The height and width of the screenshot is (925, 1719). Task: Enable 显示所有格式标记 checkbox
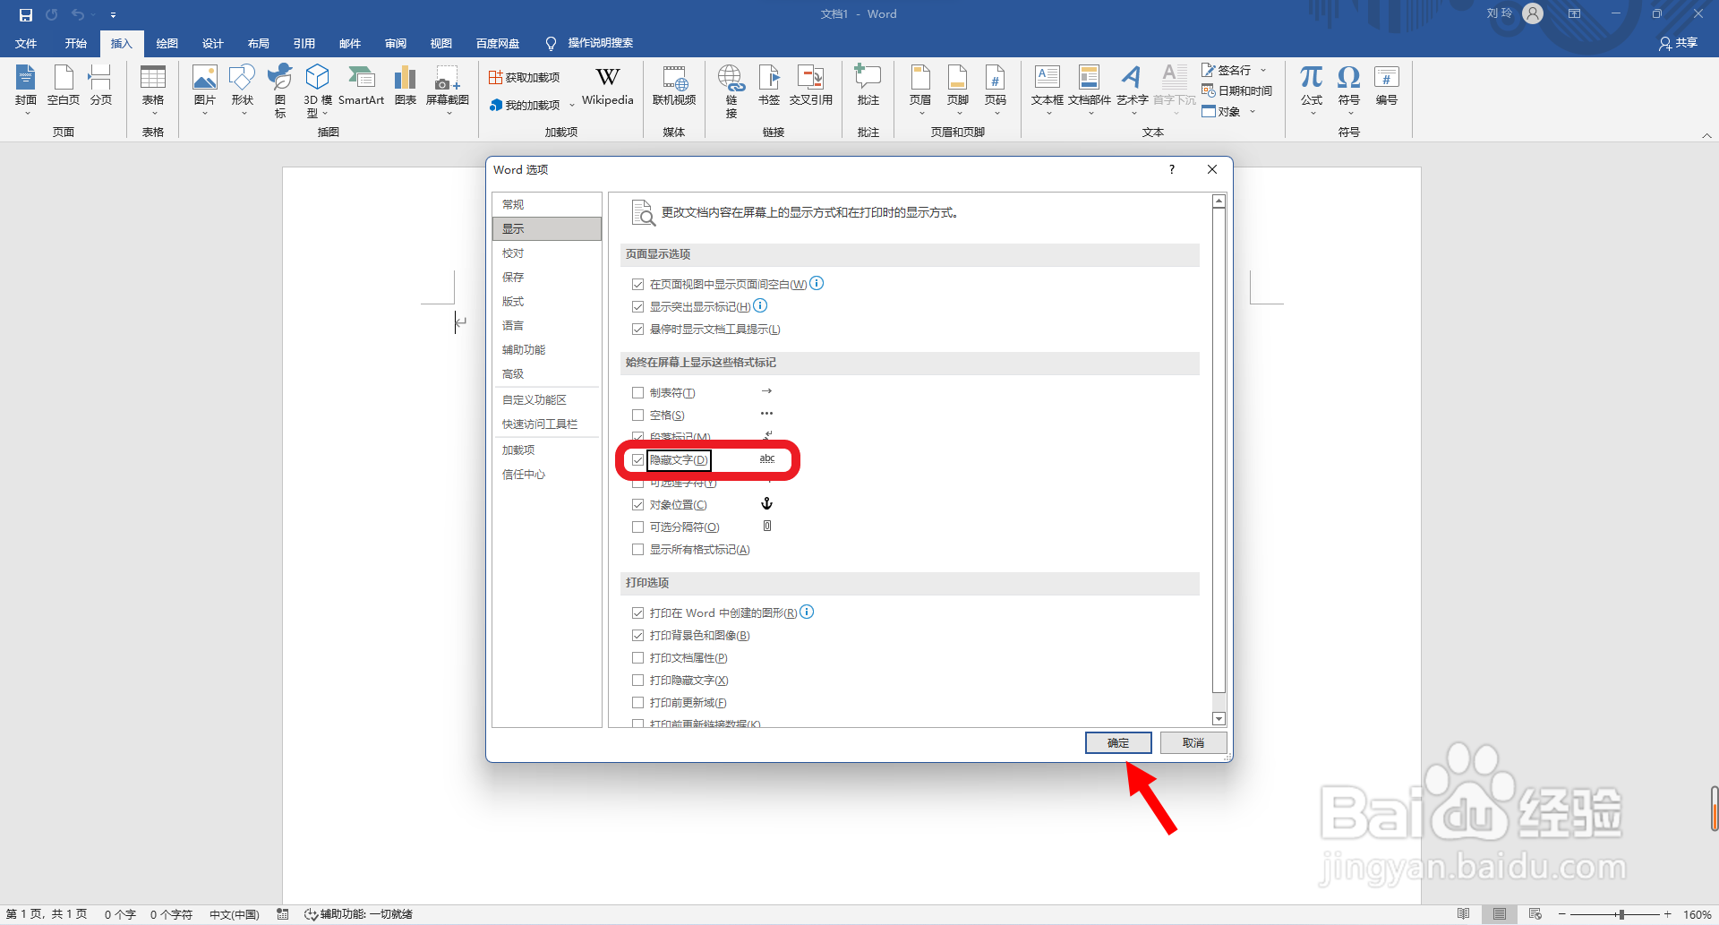638,550
